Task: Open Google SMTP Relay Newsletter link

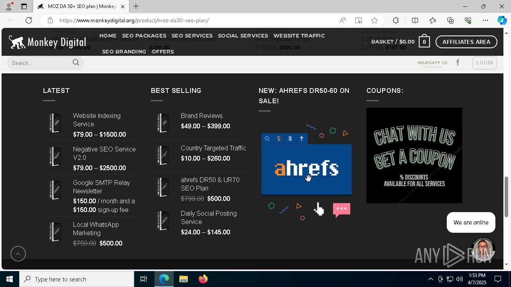Action: tap(101, 187)
